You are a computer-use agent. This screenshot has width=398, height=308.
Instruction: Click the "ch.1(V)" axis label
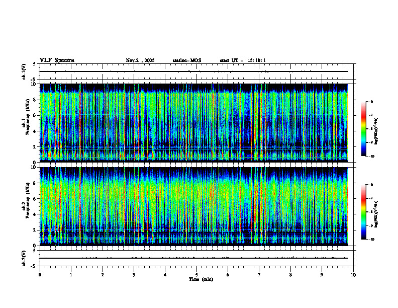point(24,71)
